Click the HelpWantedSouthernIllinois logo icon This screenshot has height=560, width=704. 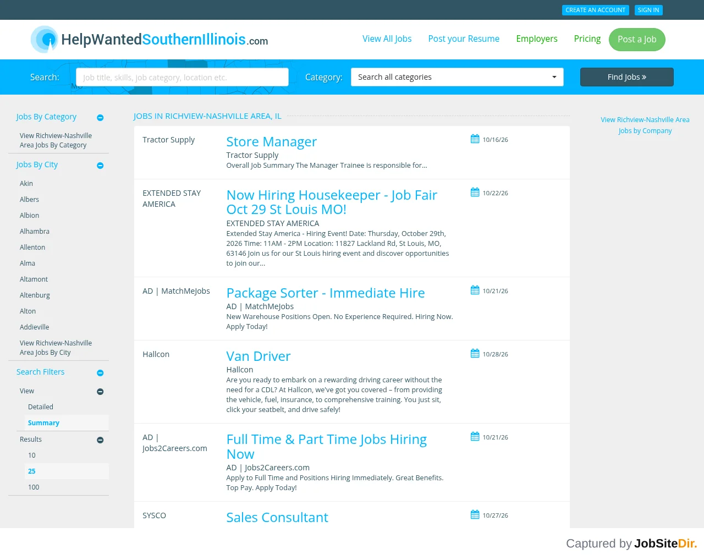[45, 40]
